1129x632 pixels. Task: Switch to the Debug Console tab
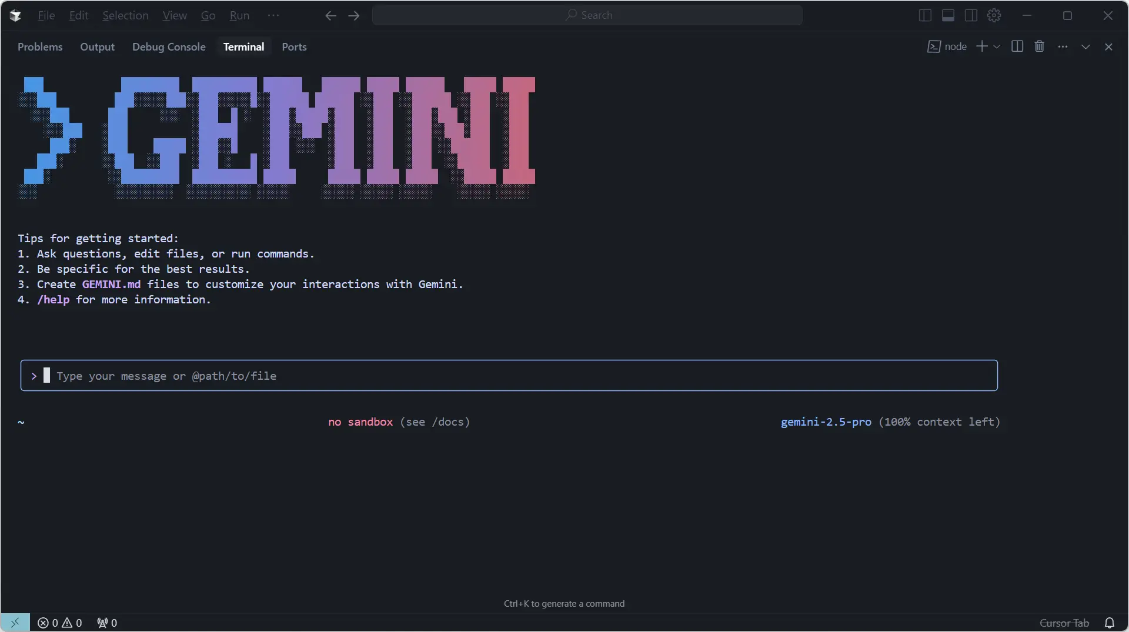point(169,47)
